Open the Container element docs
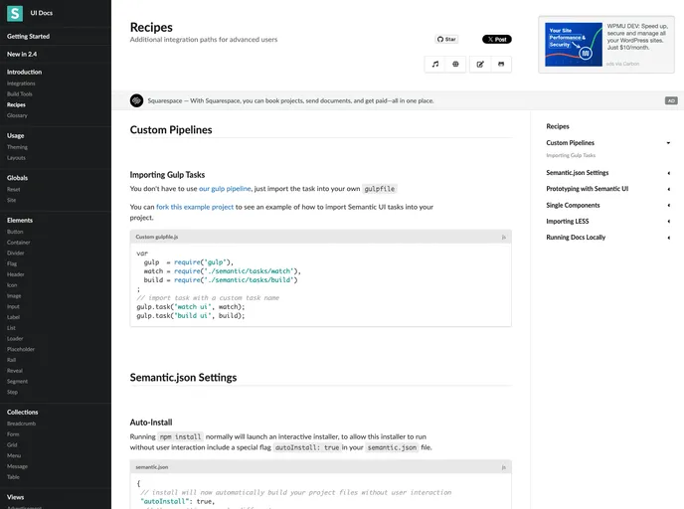Image resolution: width=684 pixels, height=509 pixels. [x=19, y=242]
